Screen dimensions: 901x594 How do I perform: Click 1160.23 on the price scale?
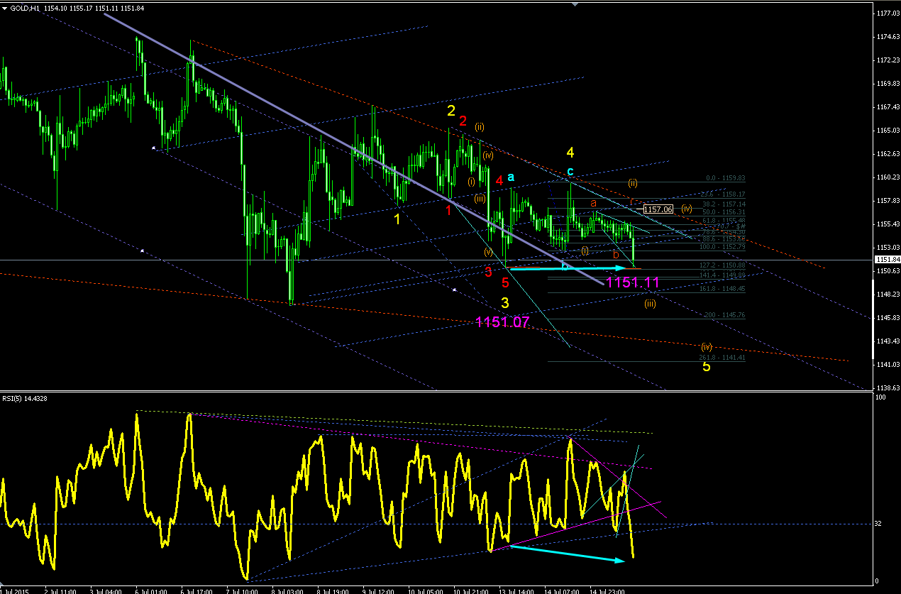click(887, 177)
